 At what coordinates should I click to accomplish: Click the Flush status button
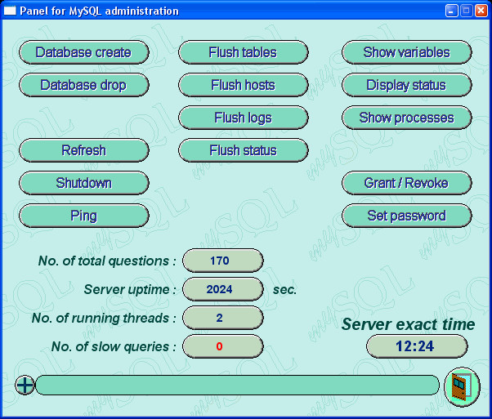pos(244,150)
